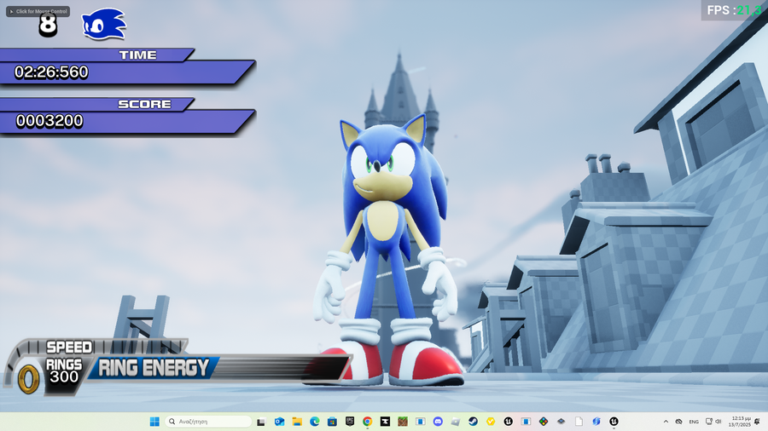Open the blue swirl app on the taskbar
The image size is (768, 431).
(x=596, y=422)
